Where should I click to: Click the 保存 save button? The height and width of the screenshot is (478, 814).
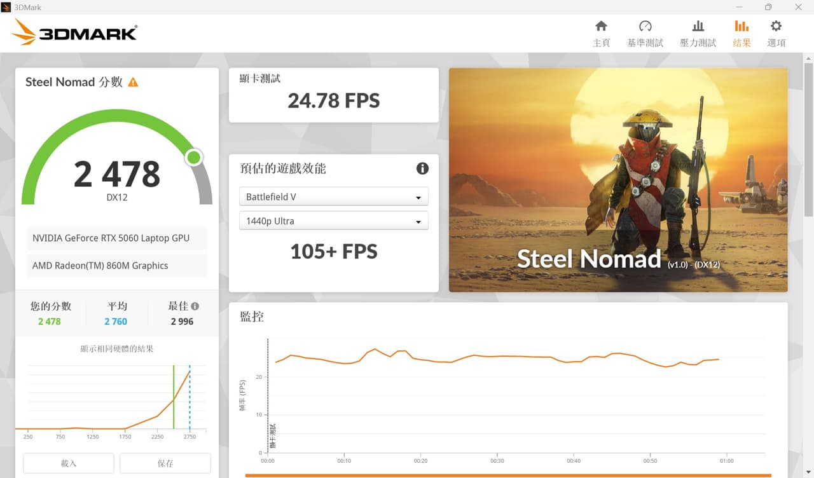coord(165,463)
